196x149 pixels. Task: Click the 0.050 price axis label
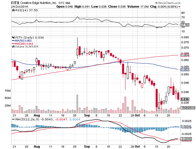click(185, 74)
